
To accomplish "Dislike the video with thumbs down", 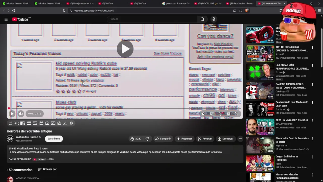I will 147,139.
